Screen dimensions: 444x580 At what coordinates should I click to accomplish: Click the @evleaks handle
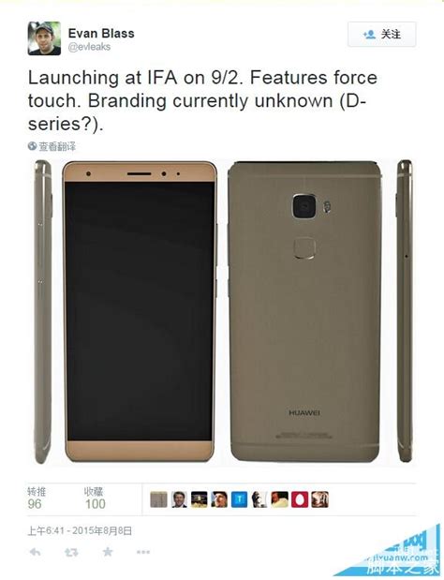pyautogui.click(x=89, y=47)
